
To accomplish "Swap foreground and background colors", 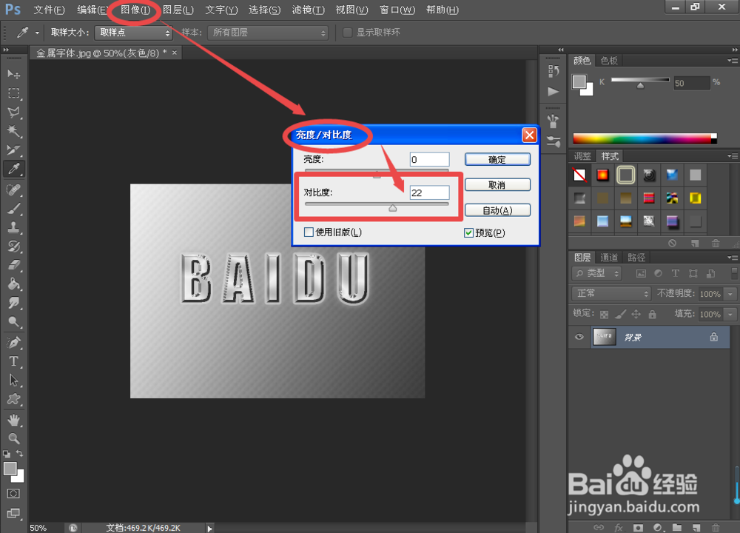I will (x=20, y=453).
